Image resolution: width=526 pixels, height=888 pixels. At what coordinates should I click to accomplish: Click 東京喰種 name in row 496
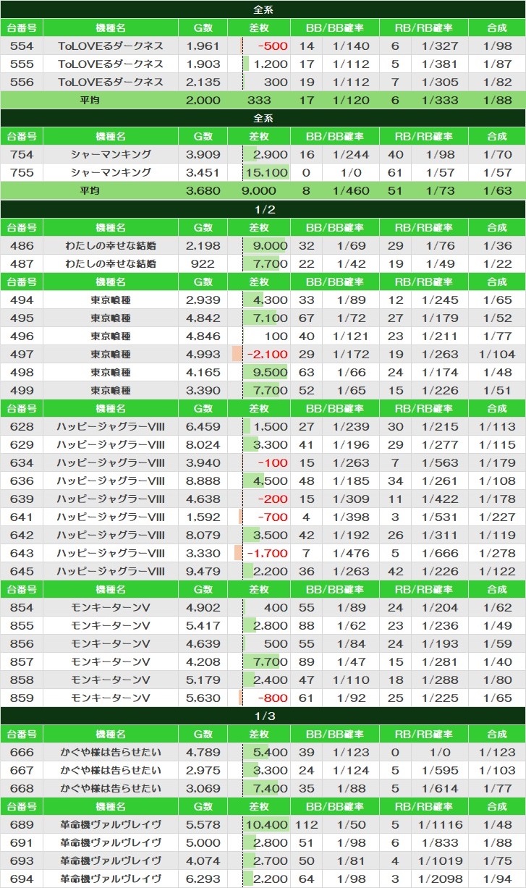click(x=111, y=336)
